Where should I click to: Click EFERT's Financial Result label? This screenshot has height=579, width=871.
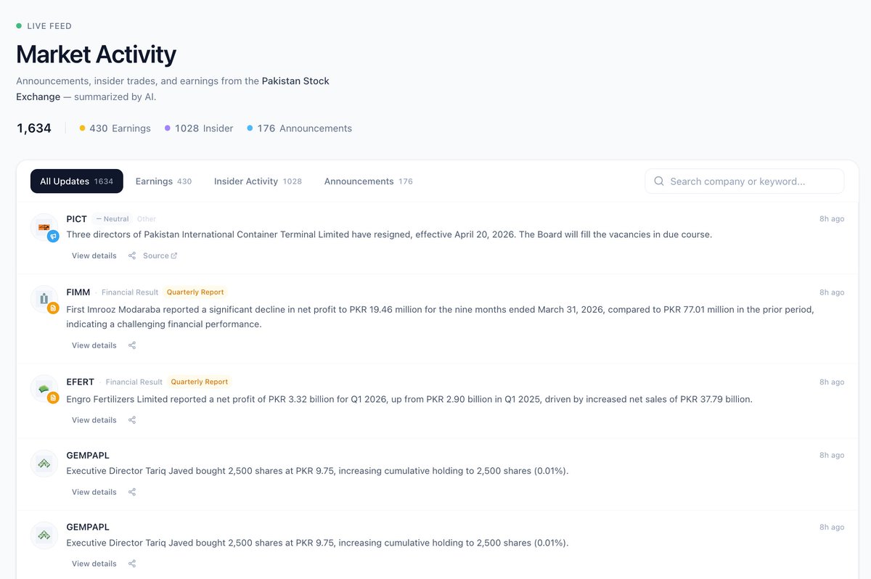pos(134,382)
